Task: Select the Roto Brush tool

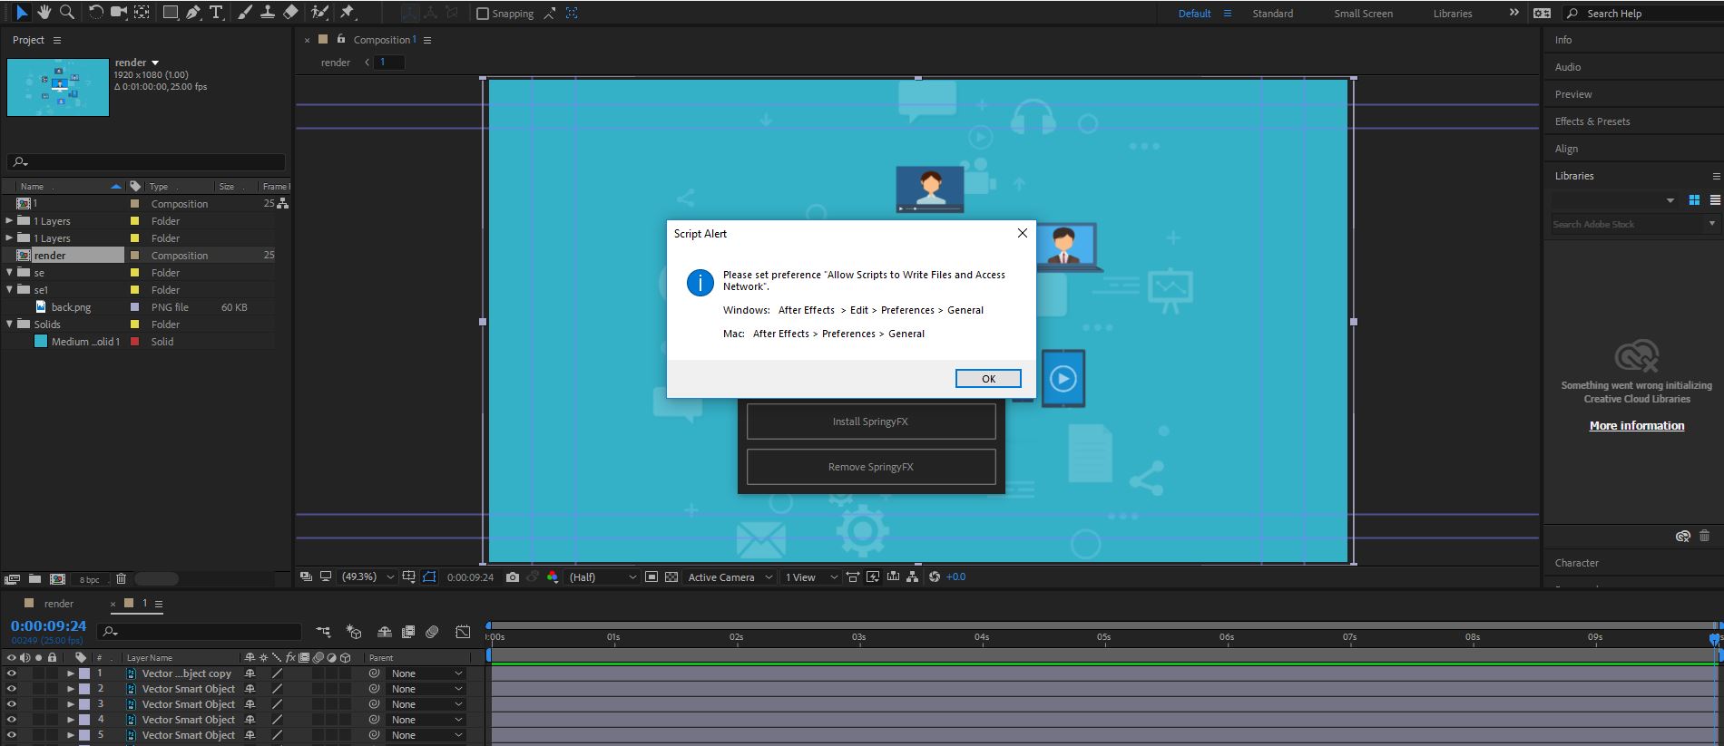Action: pyautogui.click(x=319, y=13)
